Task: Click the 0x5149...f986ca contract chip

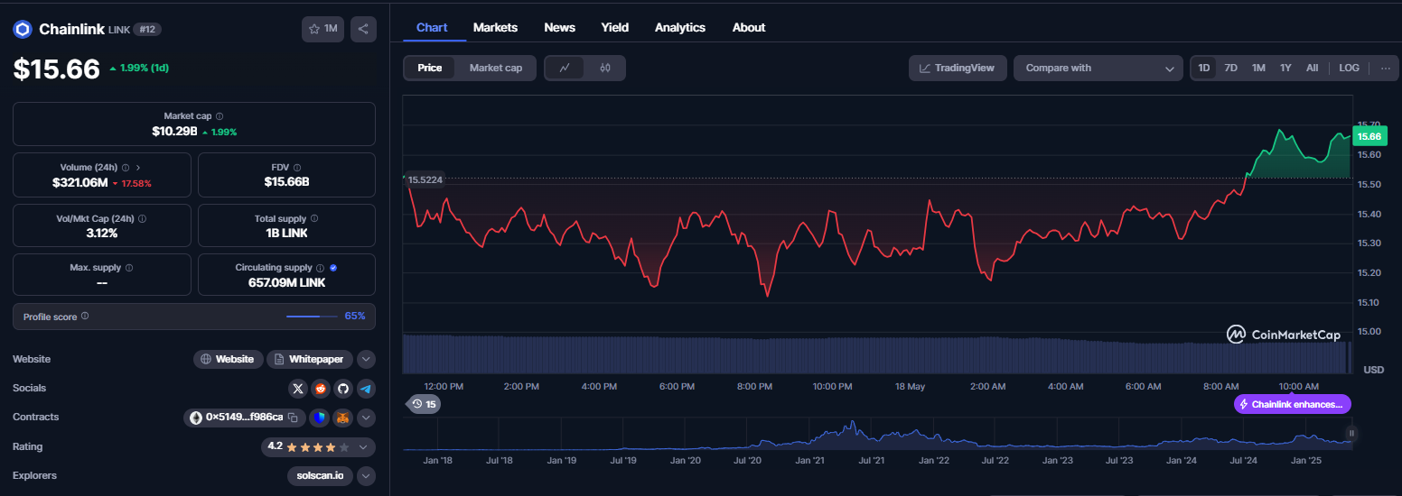Action: pyautogui.click(x=244, y=418)
